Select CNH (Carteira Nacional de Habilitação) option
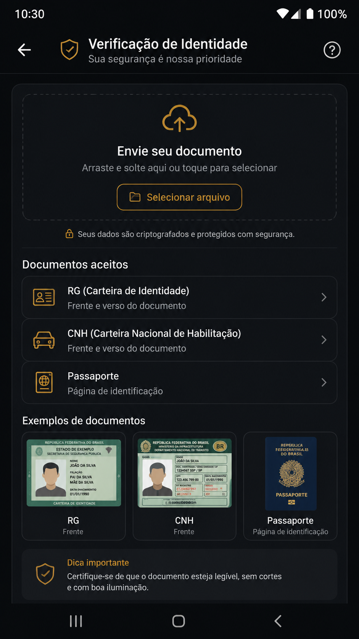The height and width of the screenshot is (639, 359). click(179, 340)
